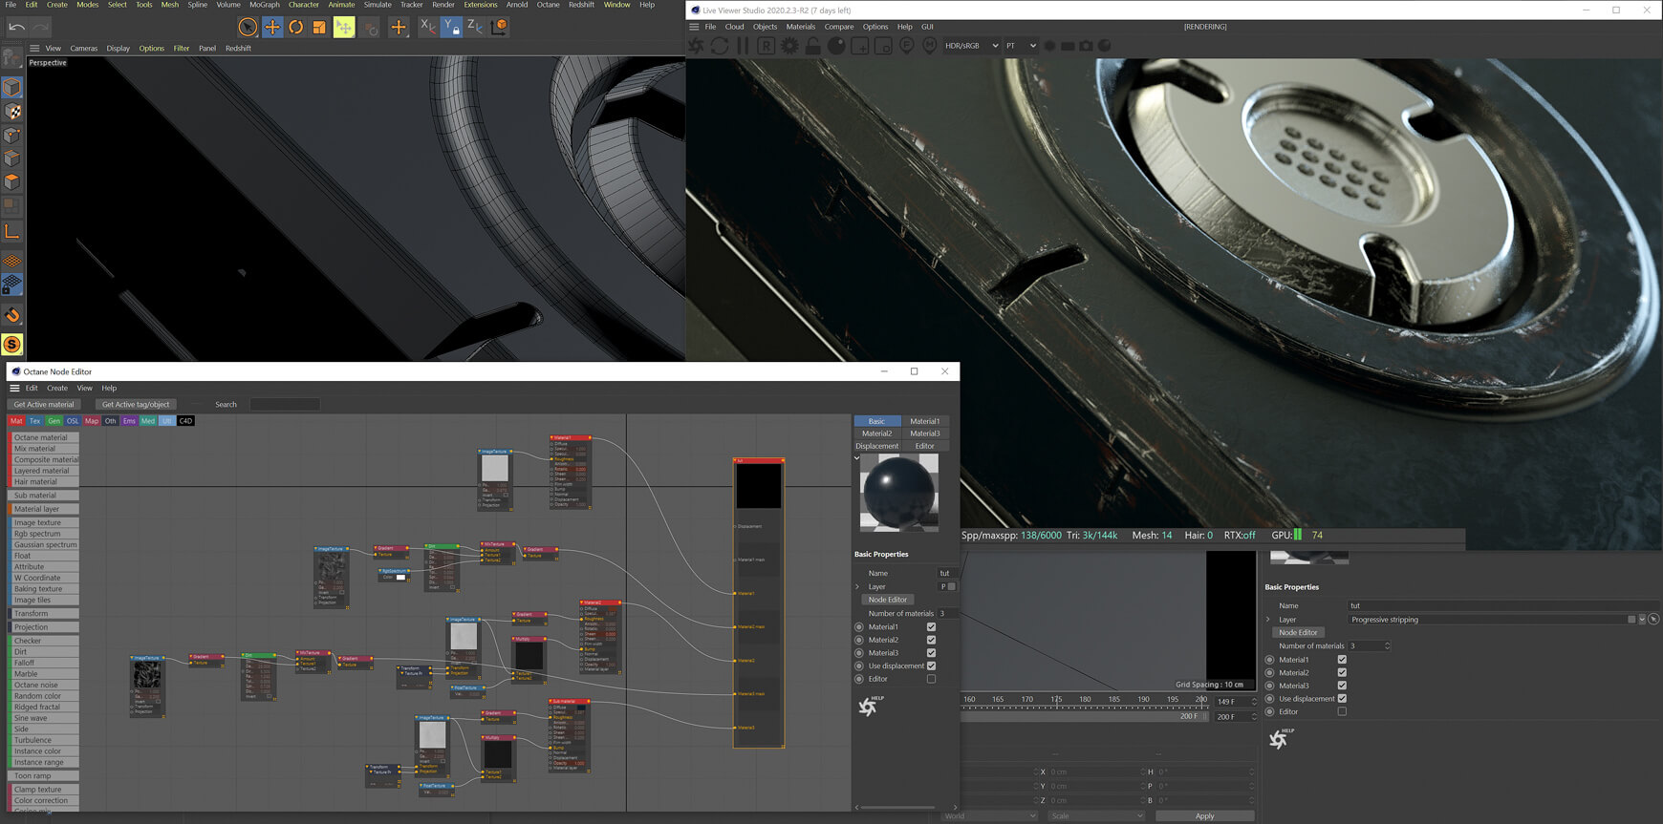
Task: Click the 149 F frame stepper arrows
Action: (x=1254, y=702)
